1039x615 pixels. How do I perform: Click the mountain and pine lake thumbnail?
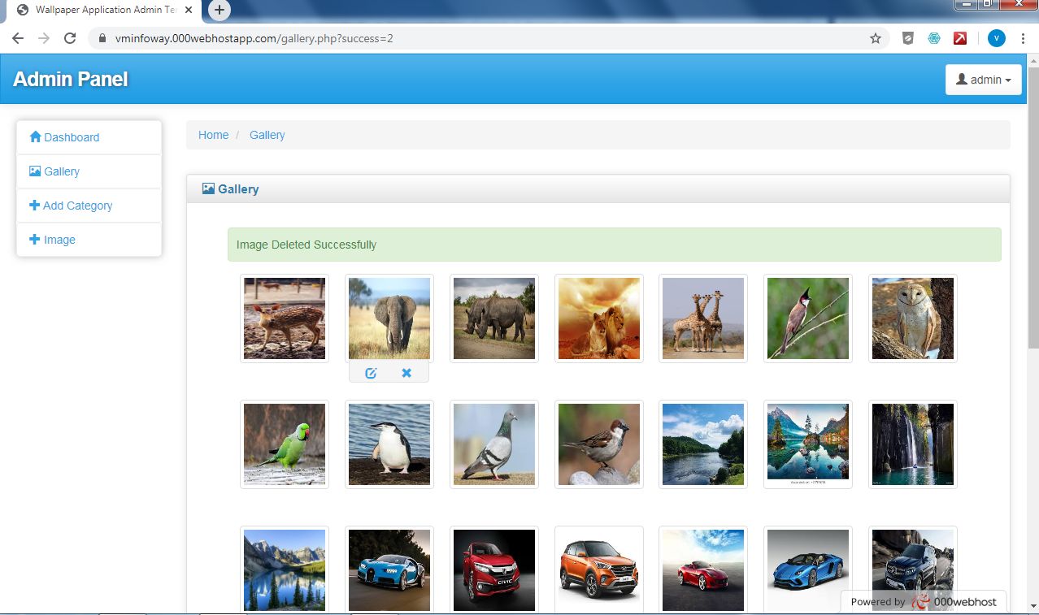[x=285, y=570]
